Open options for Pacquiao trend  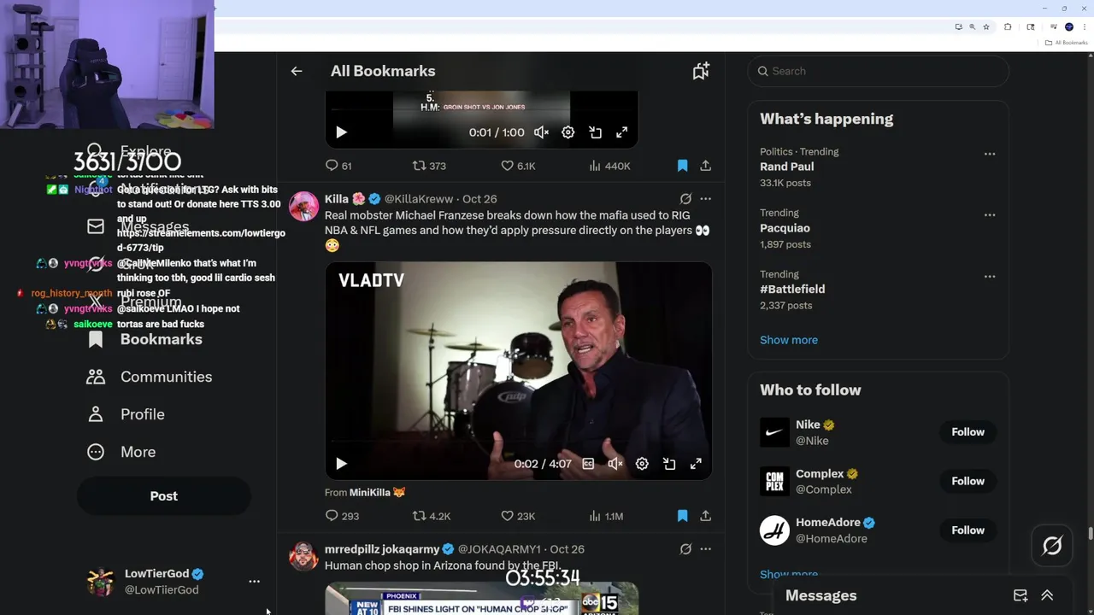coord(990,214)
